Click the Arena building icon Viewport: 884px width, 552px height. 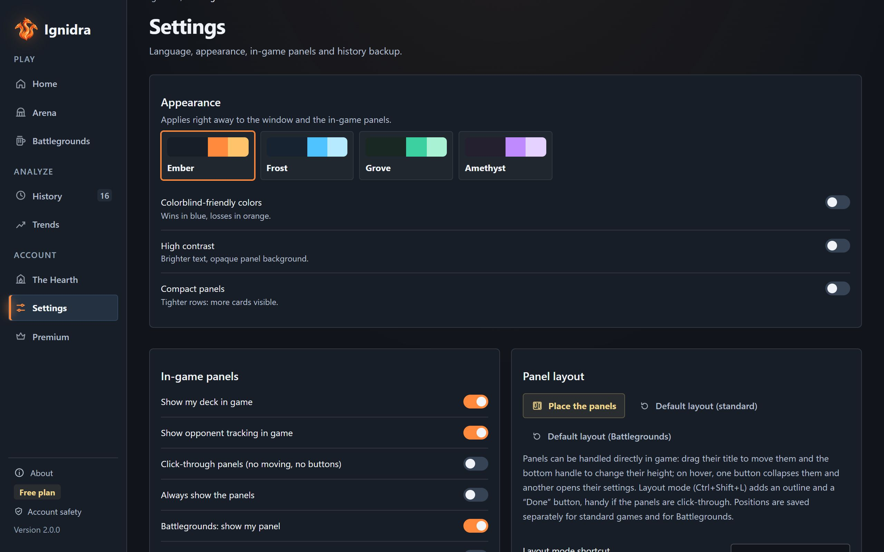[21, 112]
